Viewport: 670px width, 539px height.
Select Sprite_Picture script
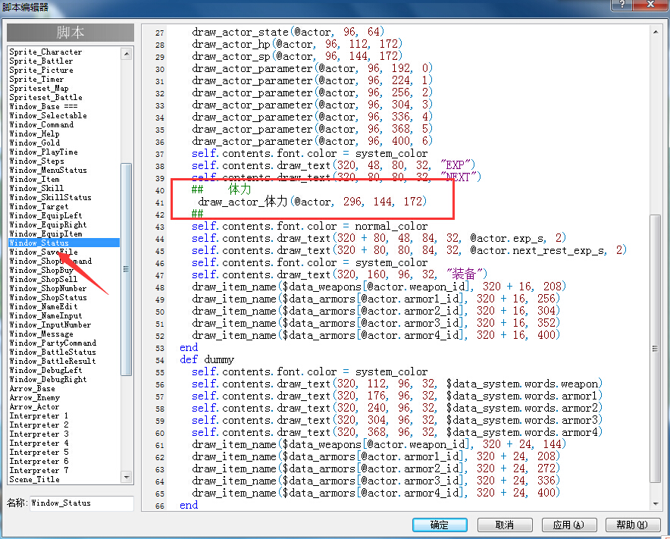tap(41, 70)
